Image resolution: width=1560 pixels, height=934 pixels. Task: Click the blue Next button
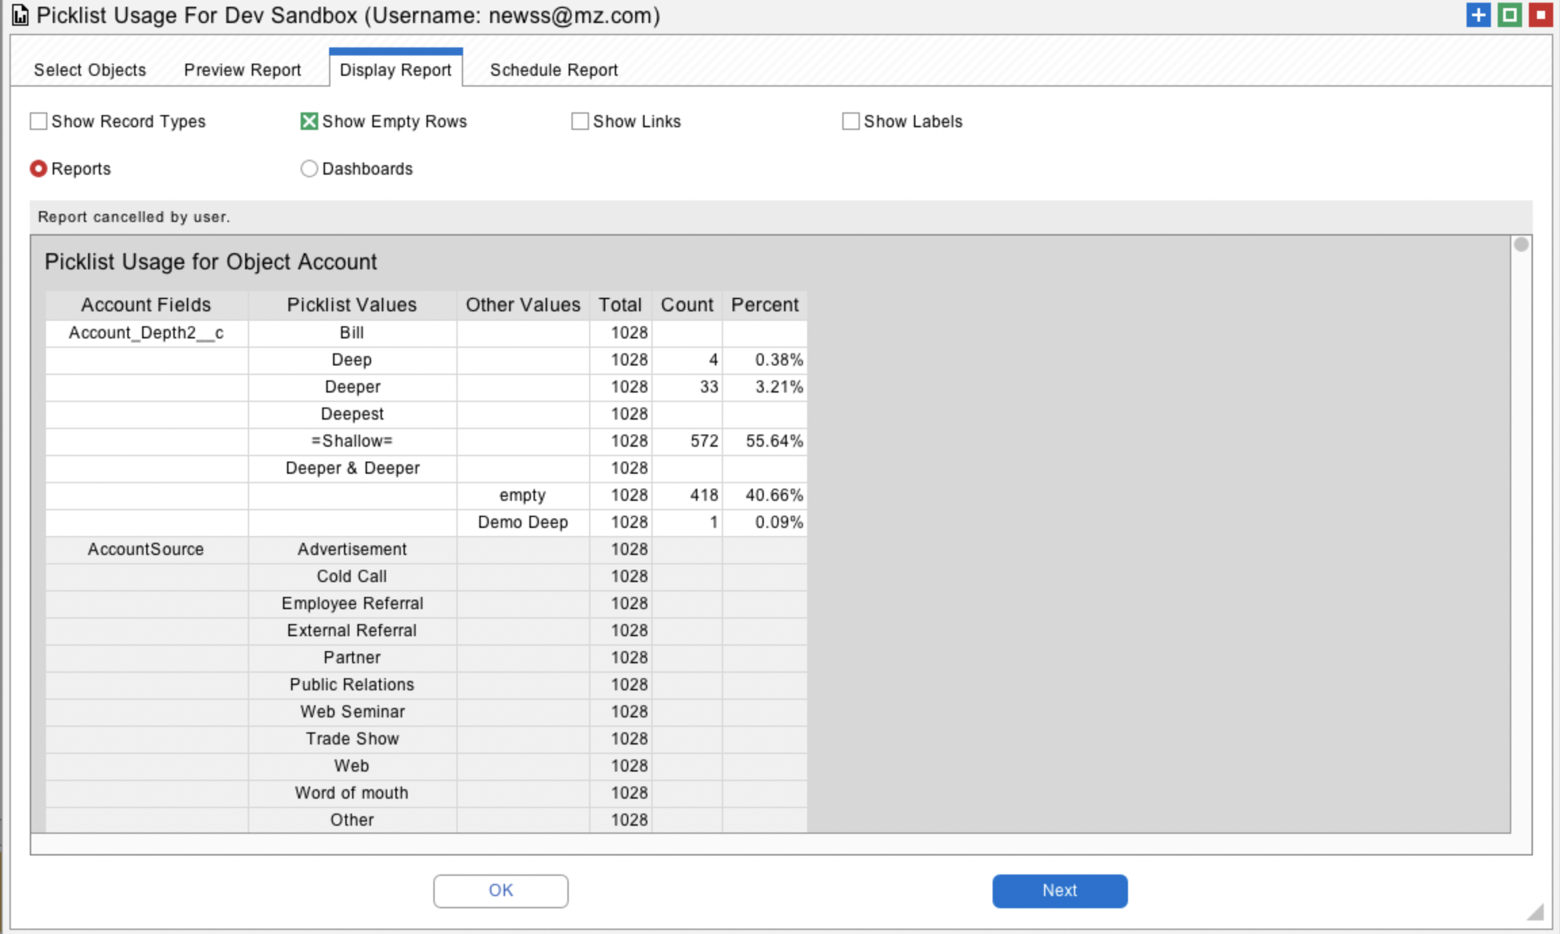[x=1060, y=891]
